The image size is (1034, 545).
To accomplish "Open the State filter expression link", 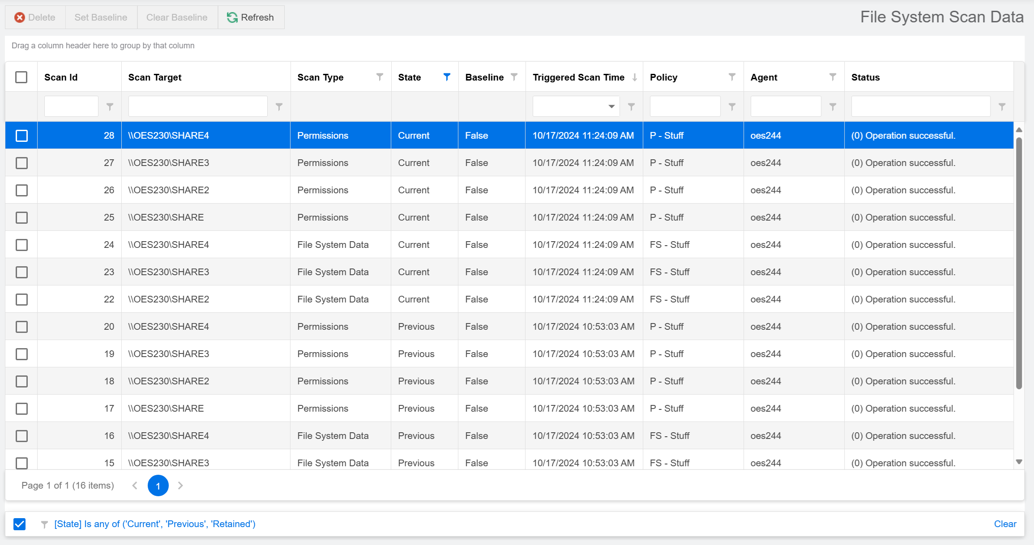I will point(155,524).
